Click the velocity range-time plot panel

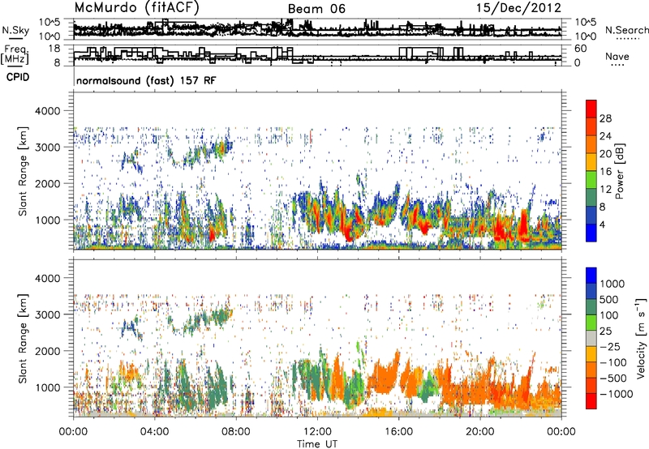point(318,338)
